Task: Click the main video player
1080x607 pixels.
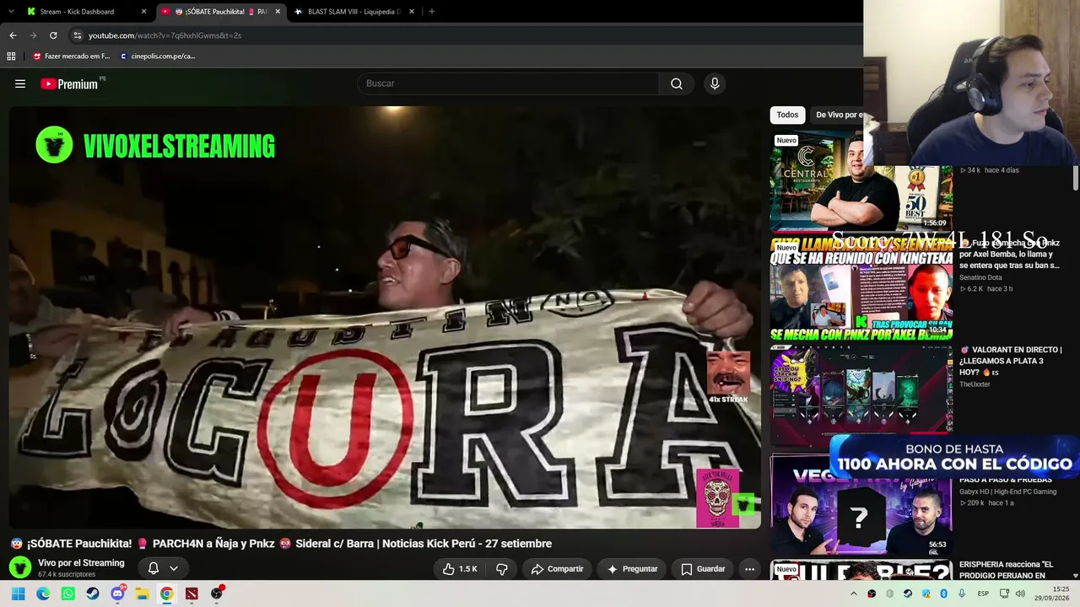Action: pos(385,317)
